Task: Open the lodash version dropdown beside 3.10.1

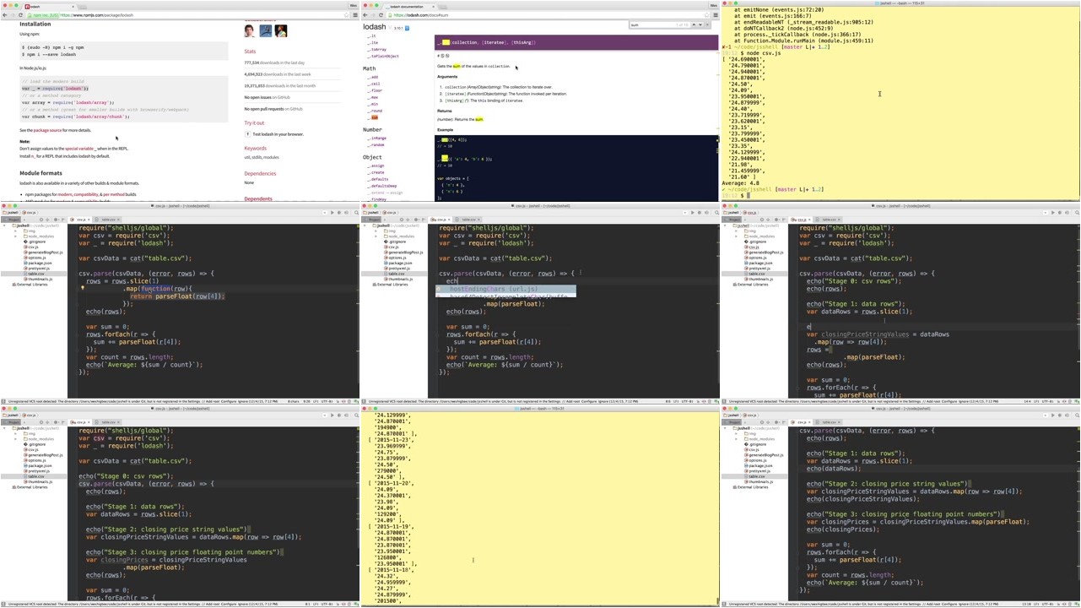Action: (407, 28)
